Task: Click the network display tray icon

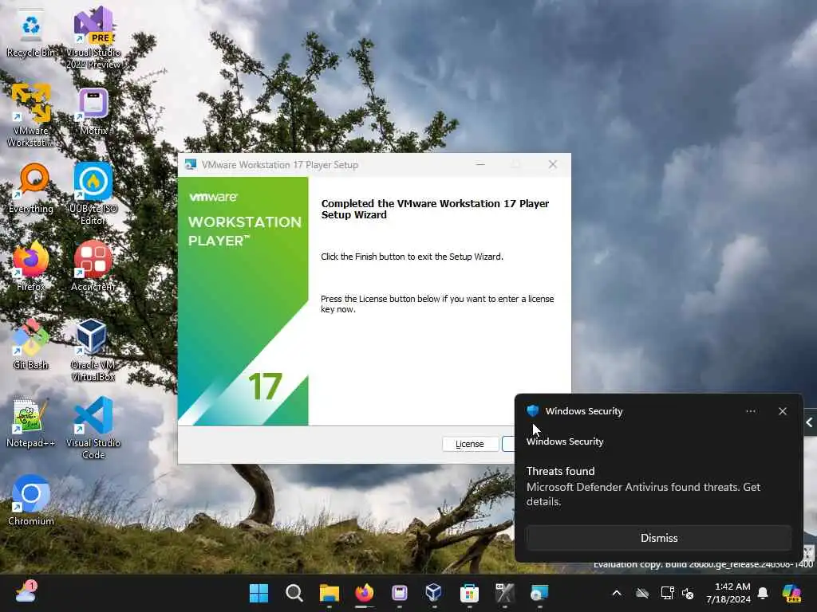Action: pos(667,593)
